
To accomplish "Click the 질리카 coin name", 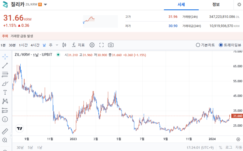I will coord(18,4).
